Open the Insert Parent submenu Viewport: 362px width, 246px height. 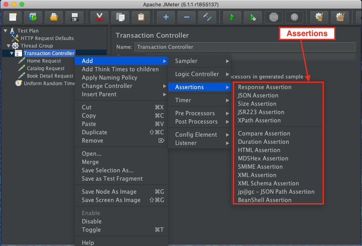(121, 94)
